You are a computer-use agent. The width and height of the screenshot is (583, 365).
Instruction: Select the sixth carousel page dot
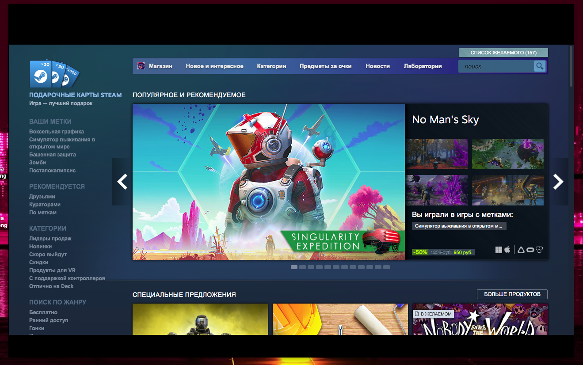336,267
